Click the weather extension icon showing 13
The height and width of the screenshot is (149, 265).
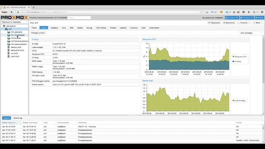coord(214,12)
